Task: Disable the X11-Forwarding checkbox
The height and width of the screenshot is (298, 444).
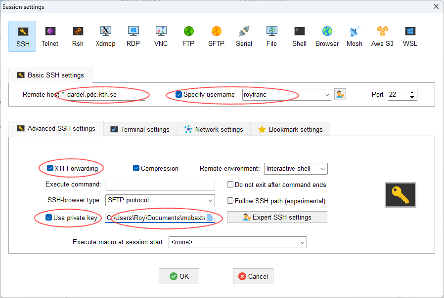Action: click(x=50, y=168)
